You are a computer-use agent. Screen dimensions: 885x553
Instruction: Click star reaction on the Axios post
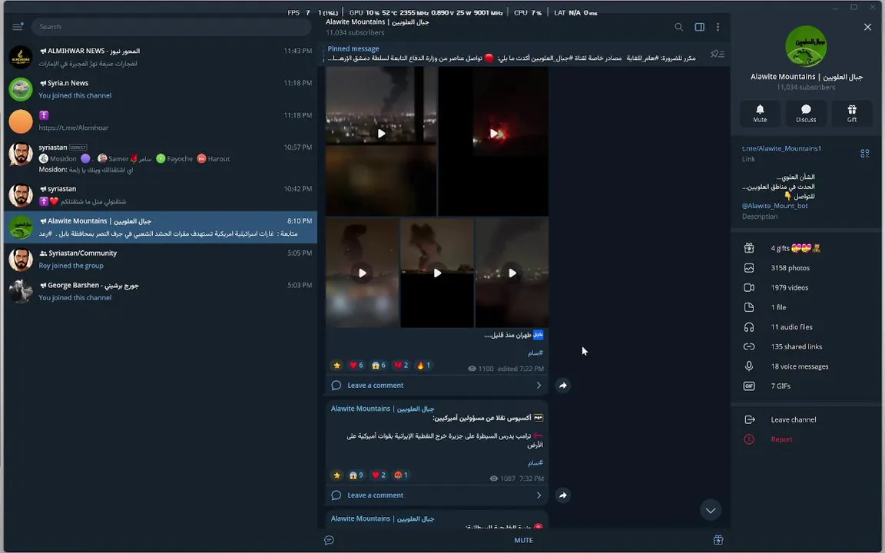click(x=337, y=475)
